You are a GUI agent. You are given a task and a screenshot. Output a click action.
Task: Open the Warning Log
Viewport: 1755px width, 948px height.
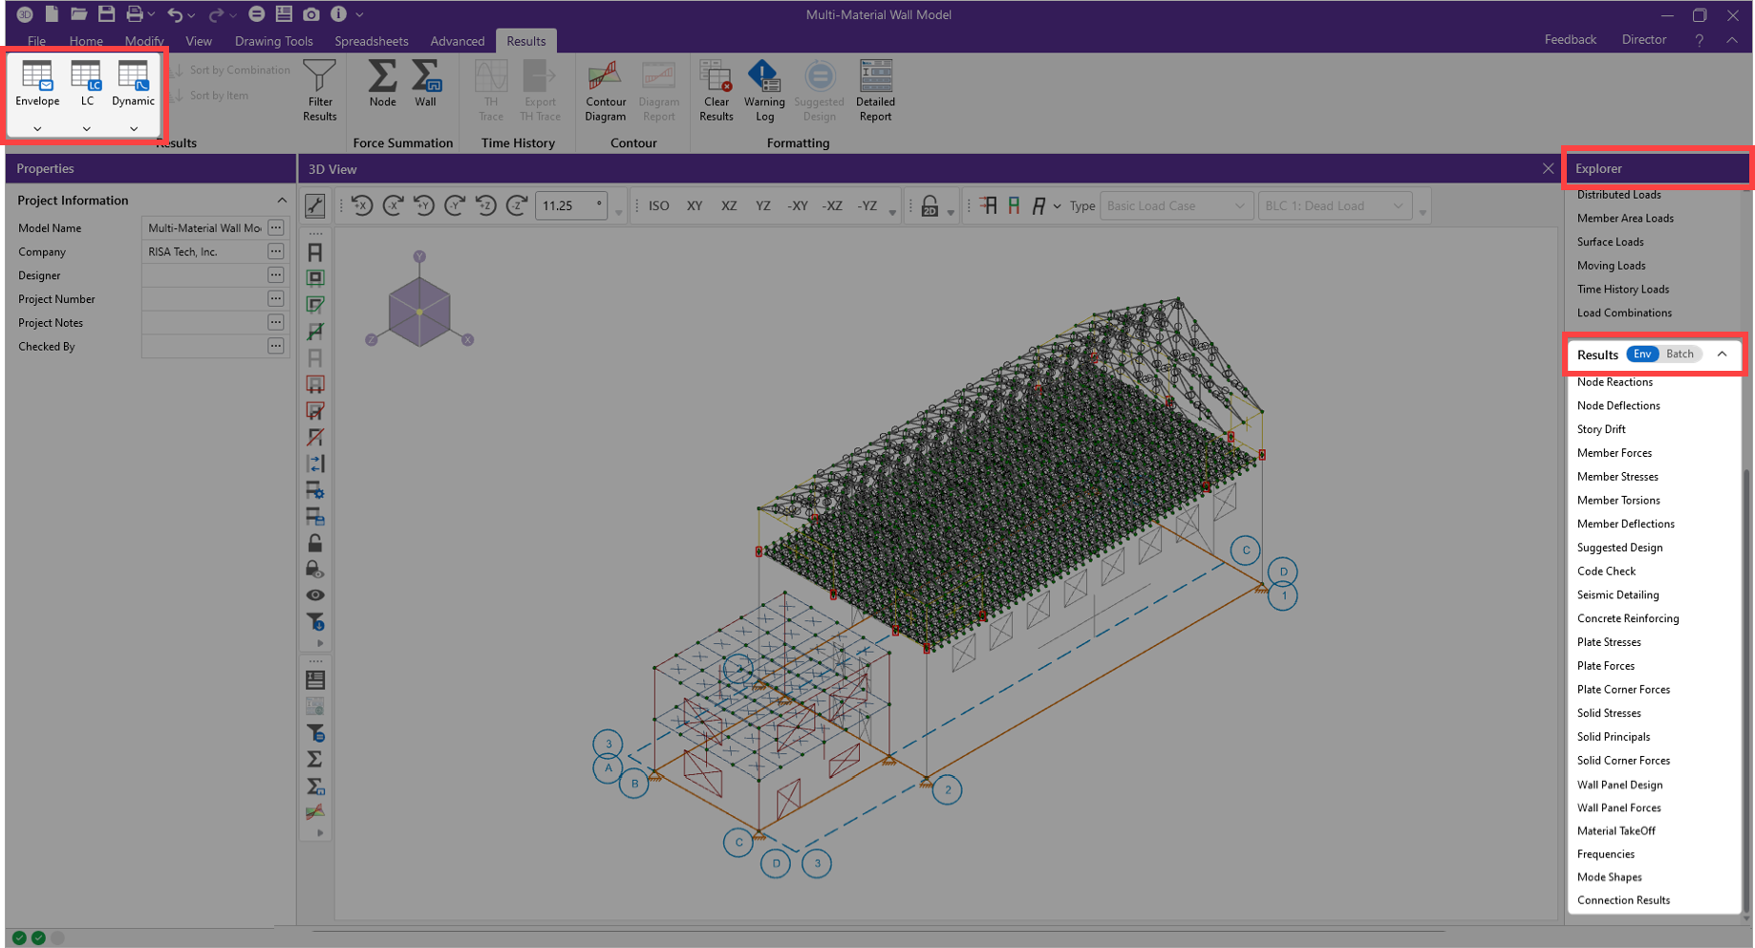pos(763,90)
